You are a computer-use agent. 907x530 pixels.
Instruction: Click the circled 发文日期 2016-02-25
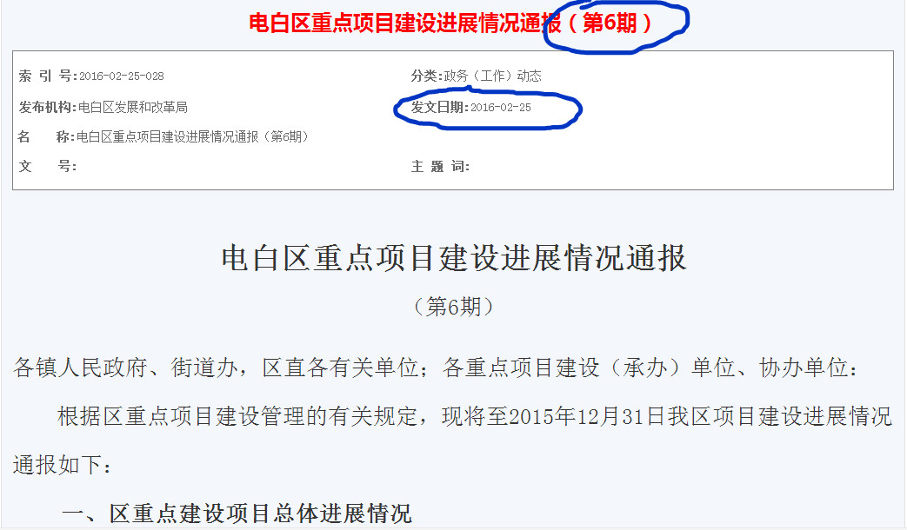pos(470,107)
